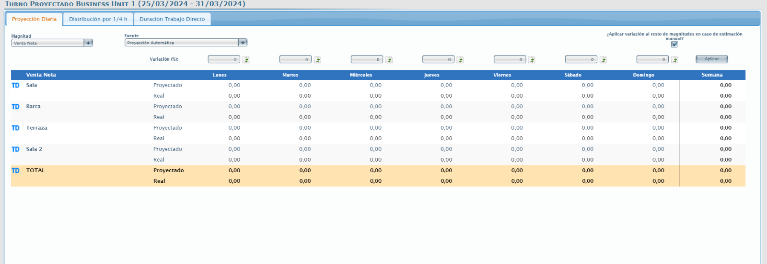Click the TD icon for Sala 2
Image resolution: width=767 pixels, height=264 pixels.
(15, 149)
